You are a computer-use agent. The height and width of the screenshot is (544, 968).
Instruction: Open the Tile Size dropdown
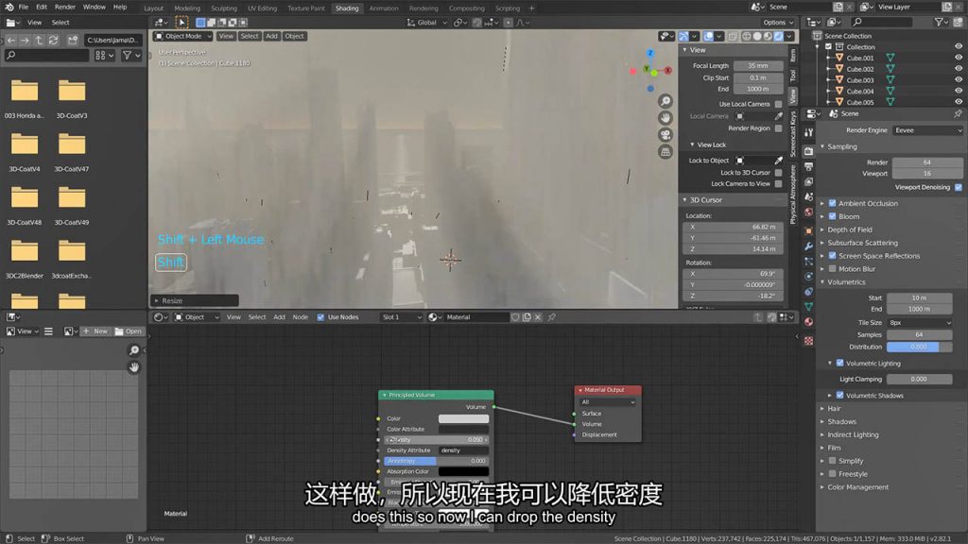point(919,323)
